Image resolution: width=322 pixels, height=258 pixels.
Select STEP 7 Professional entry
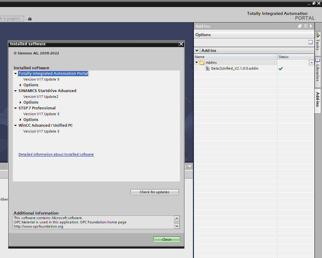tap(37, 108)
